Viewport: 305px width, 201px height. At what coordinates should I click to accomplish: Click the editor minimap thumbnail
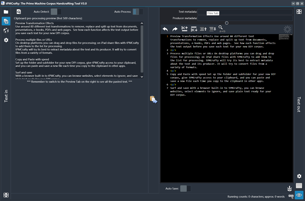click(x=285, y=37)
